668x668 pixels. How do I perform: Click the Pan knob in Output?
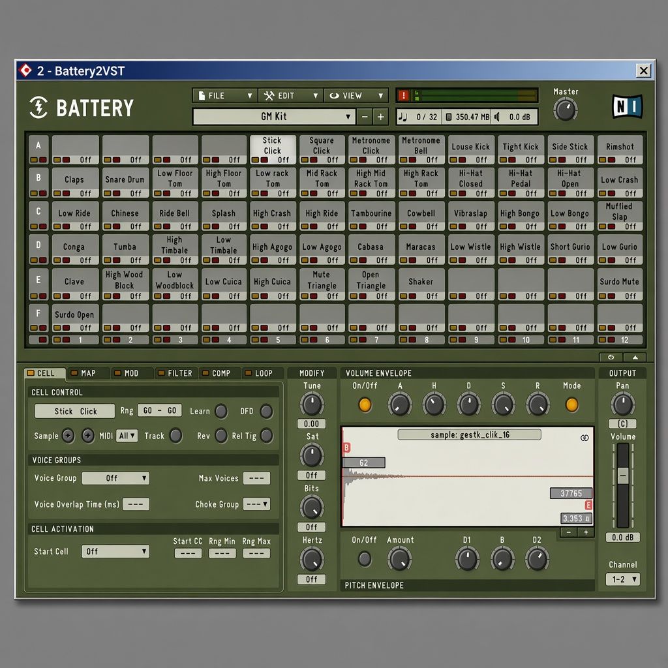(x=622, y=404)
